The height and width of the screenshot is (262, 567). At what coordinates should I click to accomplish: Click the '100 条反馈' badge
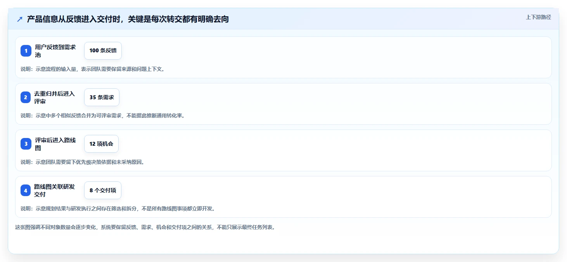(103, 51)
